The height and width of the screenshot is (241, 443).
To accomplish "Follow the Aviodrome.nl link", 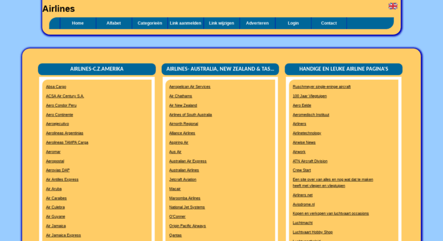I will click(x=304, y=204).
